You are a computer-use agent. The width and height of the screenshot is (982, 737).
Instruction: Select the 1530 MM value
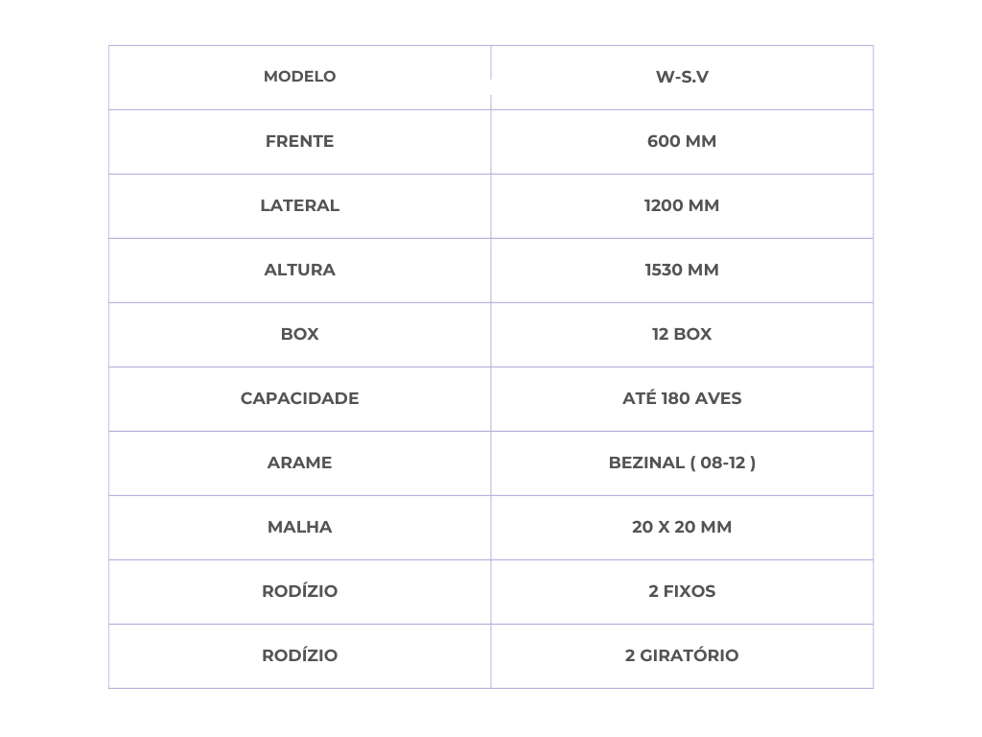tap(682, 270)
